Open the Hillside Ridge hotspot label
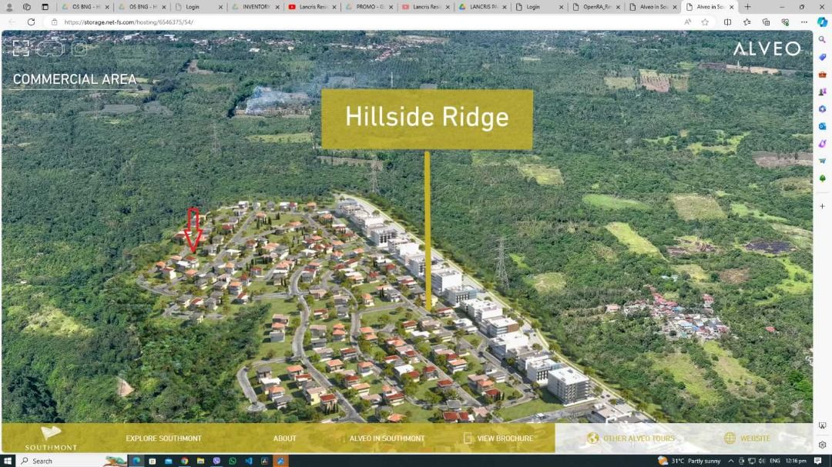This screenshot has width=832, height=467. [x=427, y=119]
